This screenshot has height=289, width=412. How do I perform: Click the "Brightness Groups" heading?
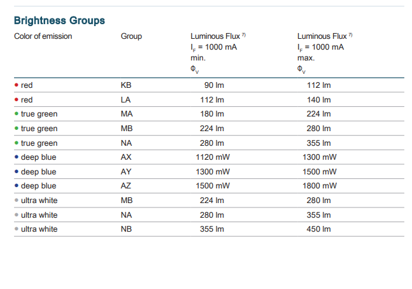tap(59, 20)
